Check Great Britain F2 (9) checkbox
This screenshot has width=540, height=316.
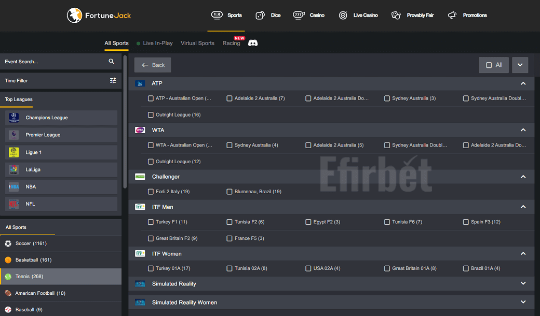(151, 238)
